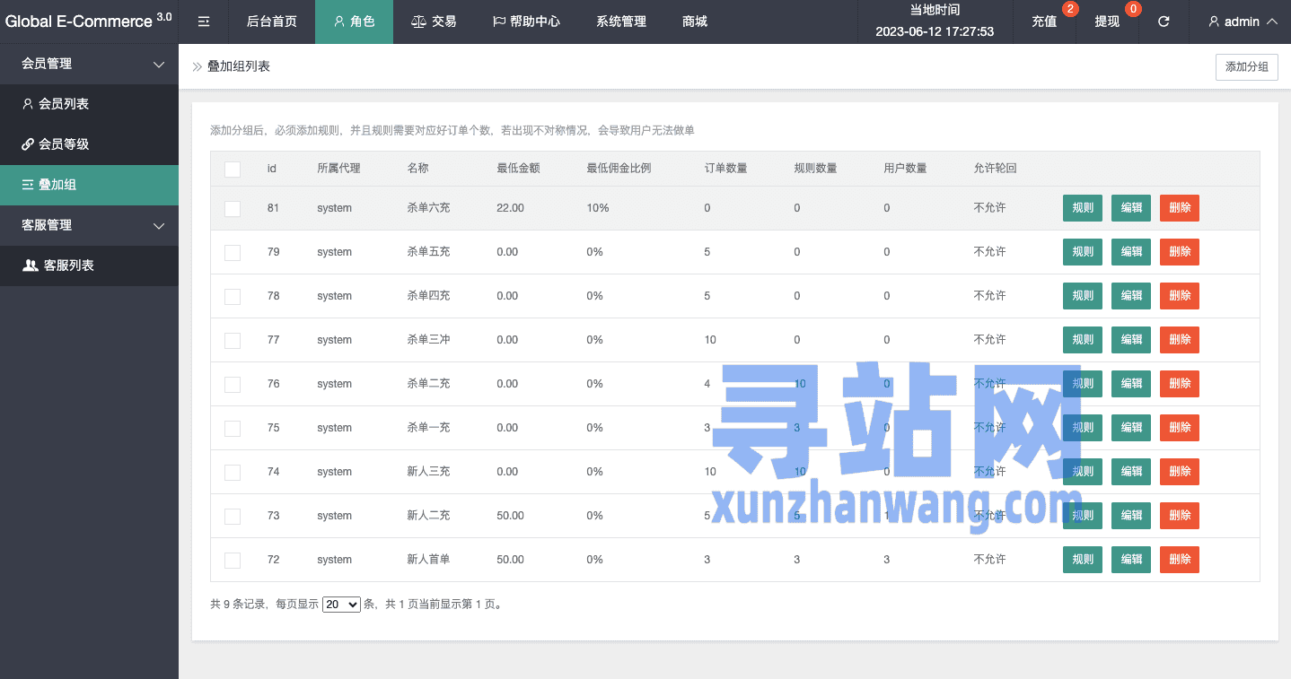
Task: Check the row checkbox for id 72
Action: 233,560
